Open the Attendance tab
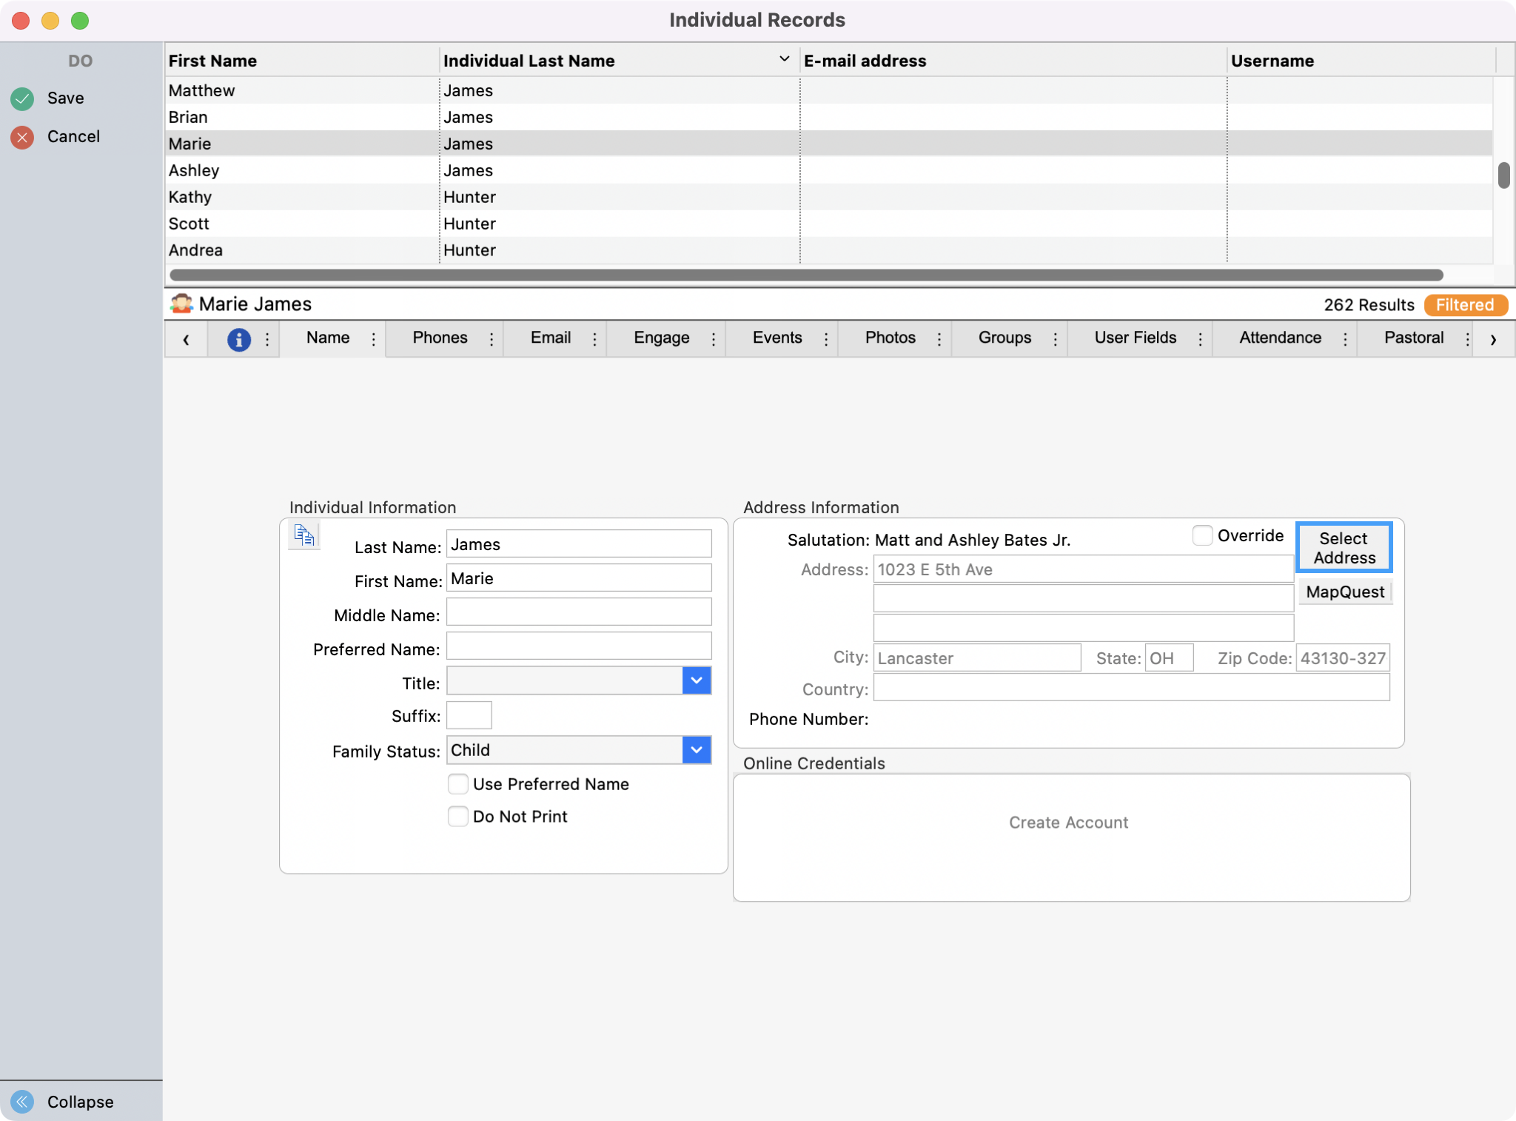Viewport: 1516px width, 1121px height. [x=1280, y=338]
